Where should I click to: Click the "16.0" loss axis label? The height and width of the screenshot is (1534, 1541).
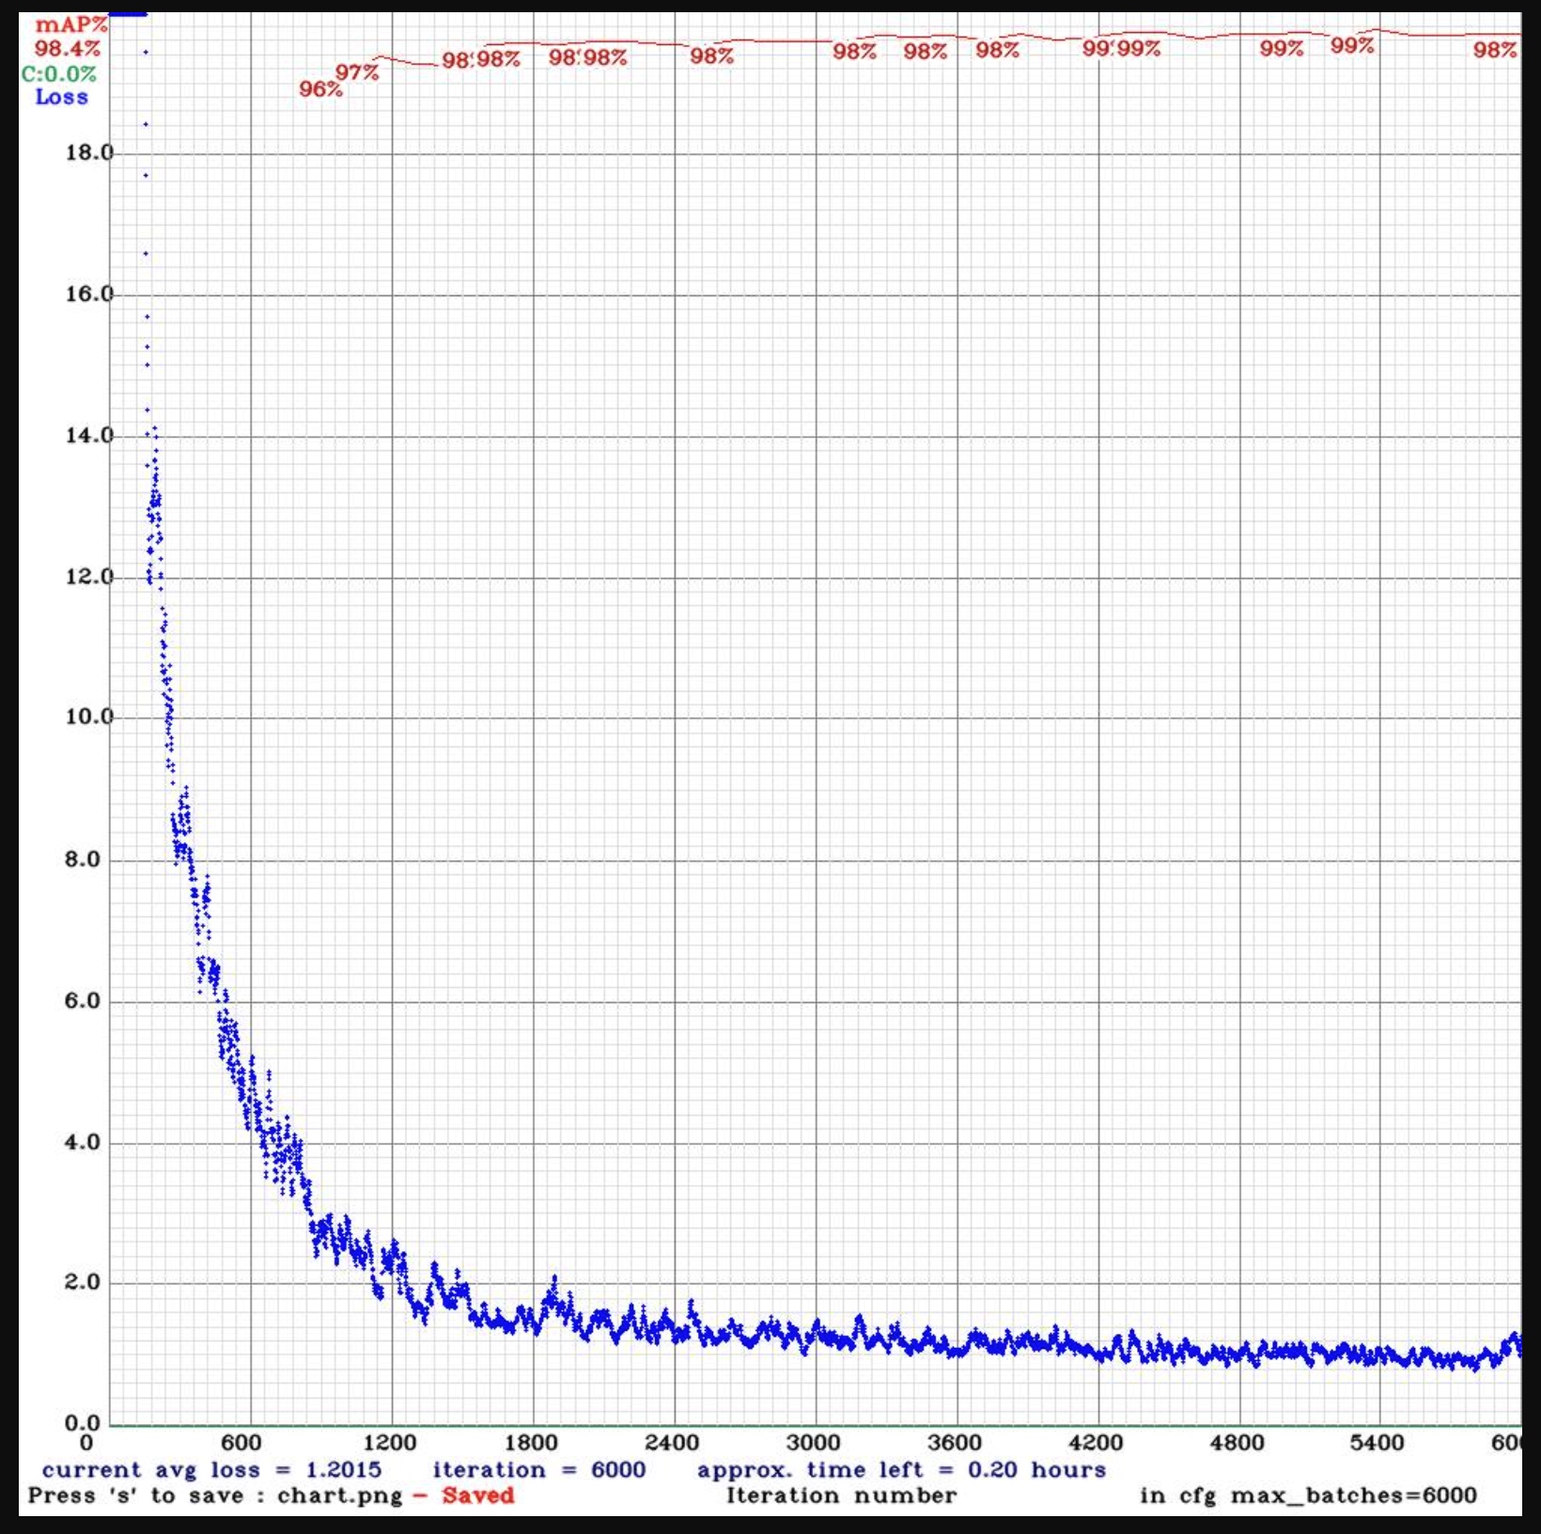point(88,294)
